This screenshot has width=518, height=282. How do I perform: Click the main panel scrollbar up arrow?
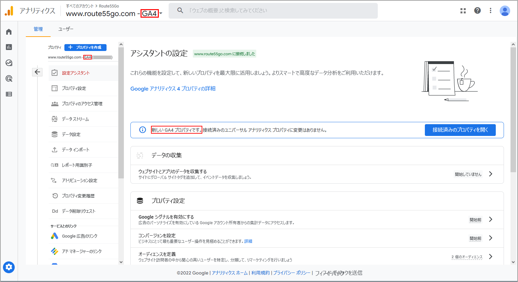point(513,44)
